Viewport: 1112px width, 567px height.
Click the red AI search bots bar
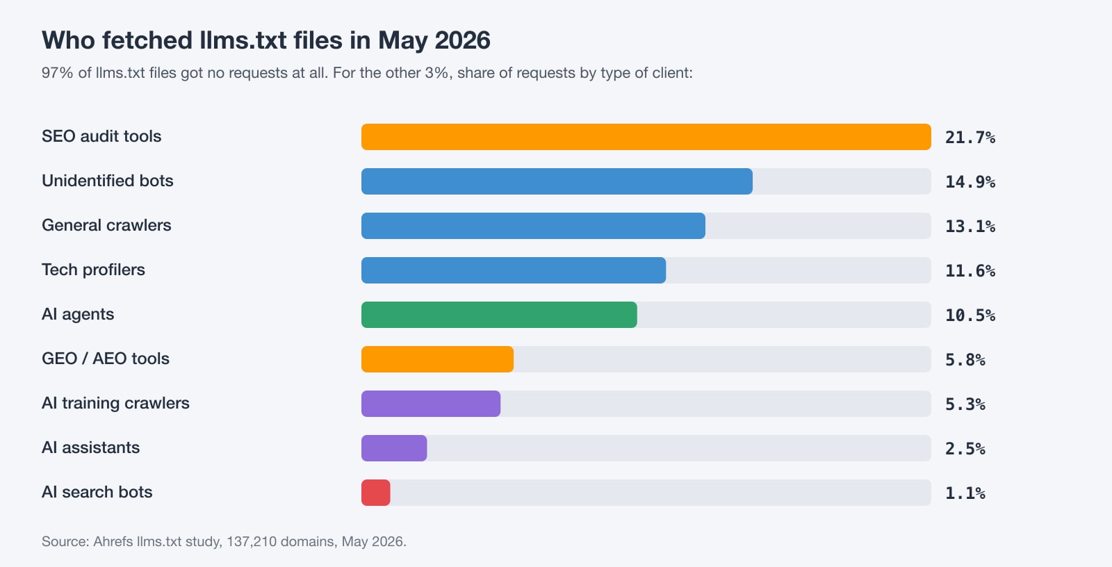click(376, 493)
